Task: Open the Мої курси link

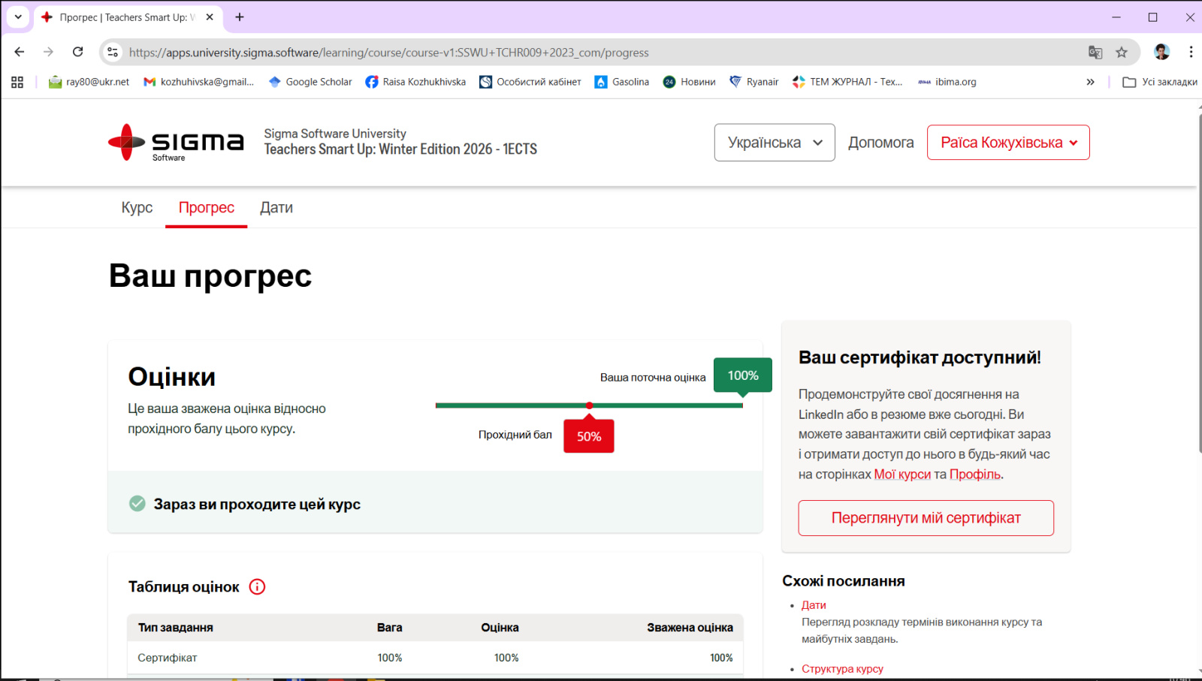Action: (901, 475)
